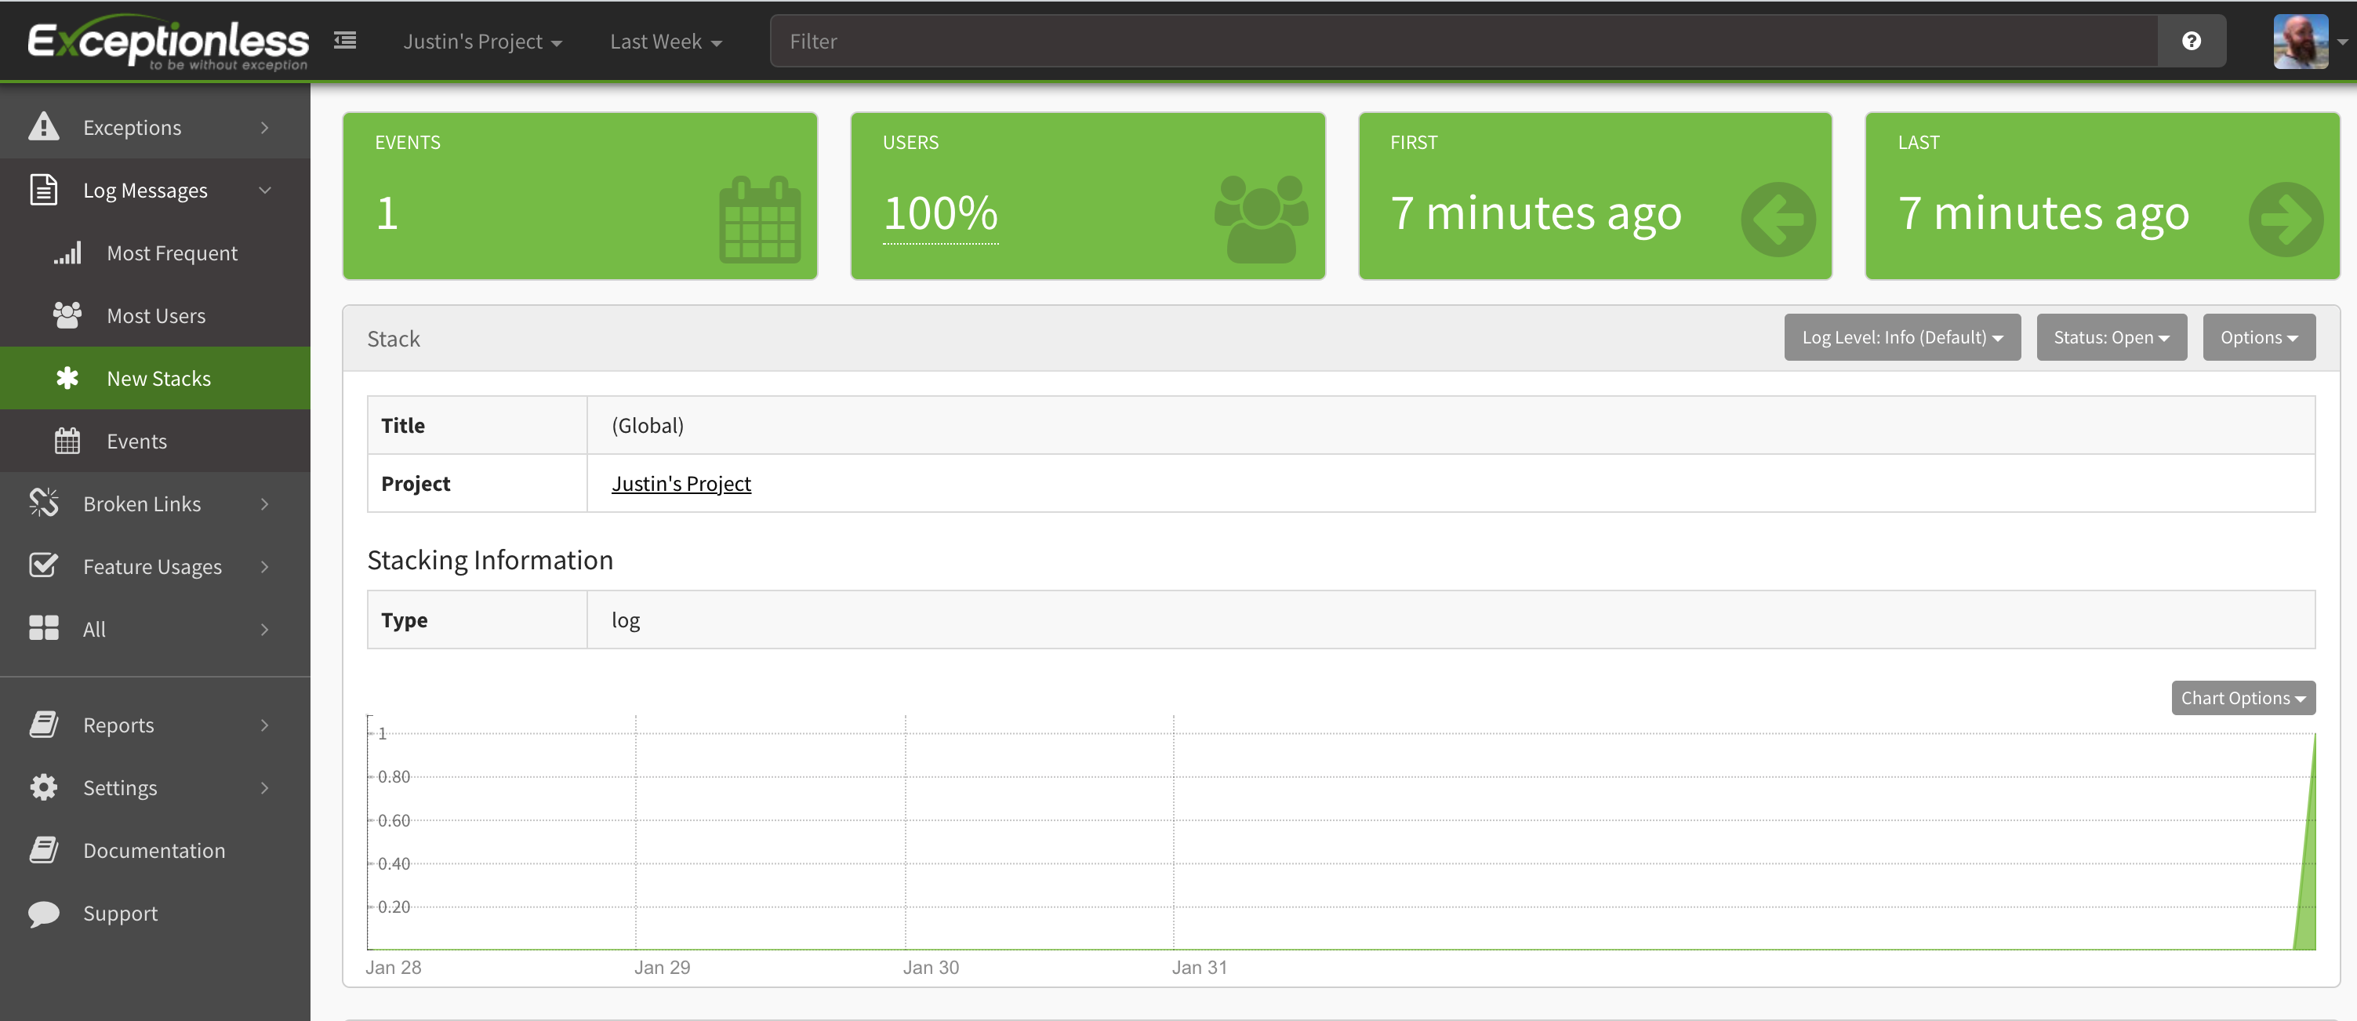Click into the Filter search field

(1464, 41)
